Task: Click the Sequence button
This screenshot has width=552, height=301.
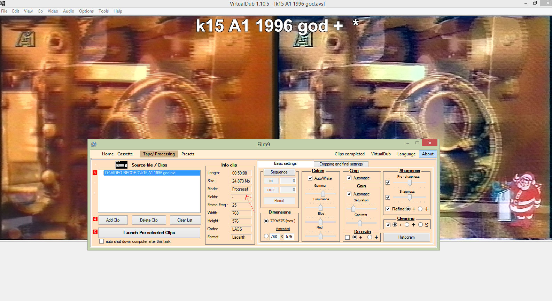Action: click(279, 172)
